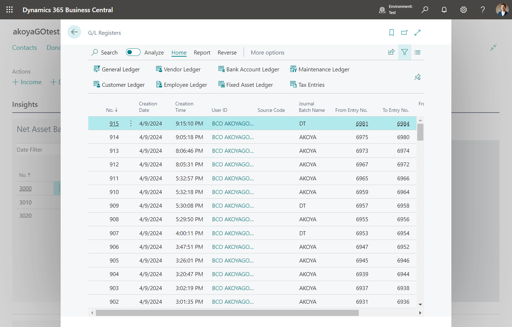The height and width of the screenshot is (327, 512).
Task: Toggle the Analyze mode switch
Action: click(x=133, y=52)
